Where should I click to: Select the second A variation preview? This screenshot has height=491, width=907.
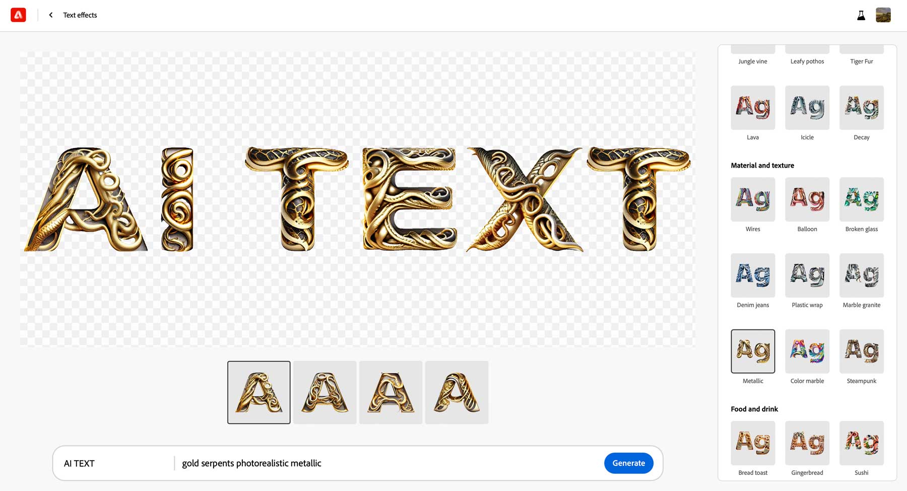pyautogui.click(x=325, y=392)
